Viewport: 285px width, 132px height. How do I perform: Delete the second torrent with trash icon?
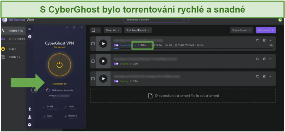264,59
